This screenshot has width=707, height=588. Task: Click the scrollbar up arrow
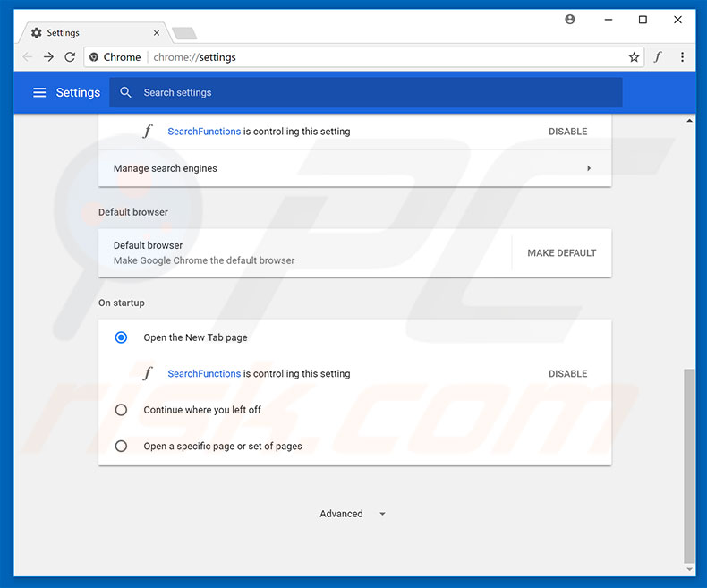pos(689,121)
